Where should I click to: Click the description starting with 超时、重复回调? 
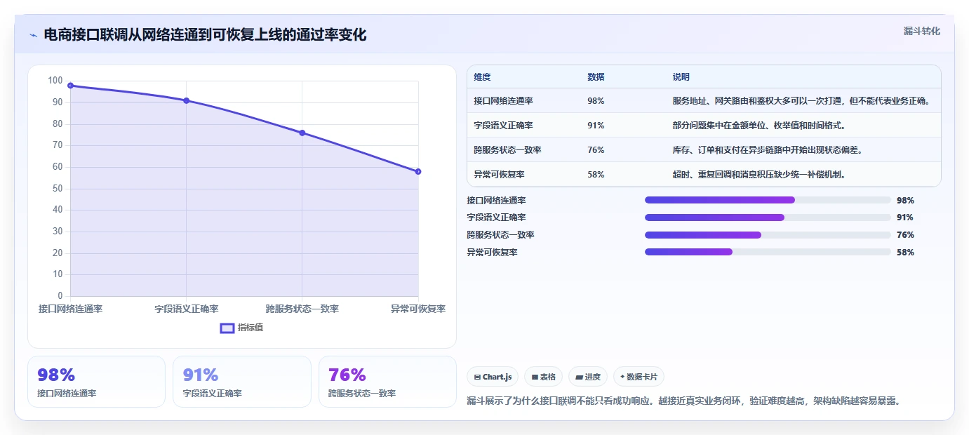759,175
